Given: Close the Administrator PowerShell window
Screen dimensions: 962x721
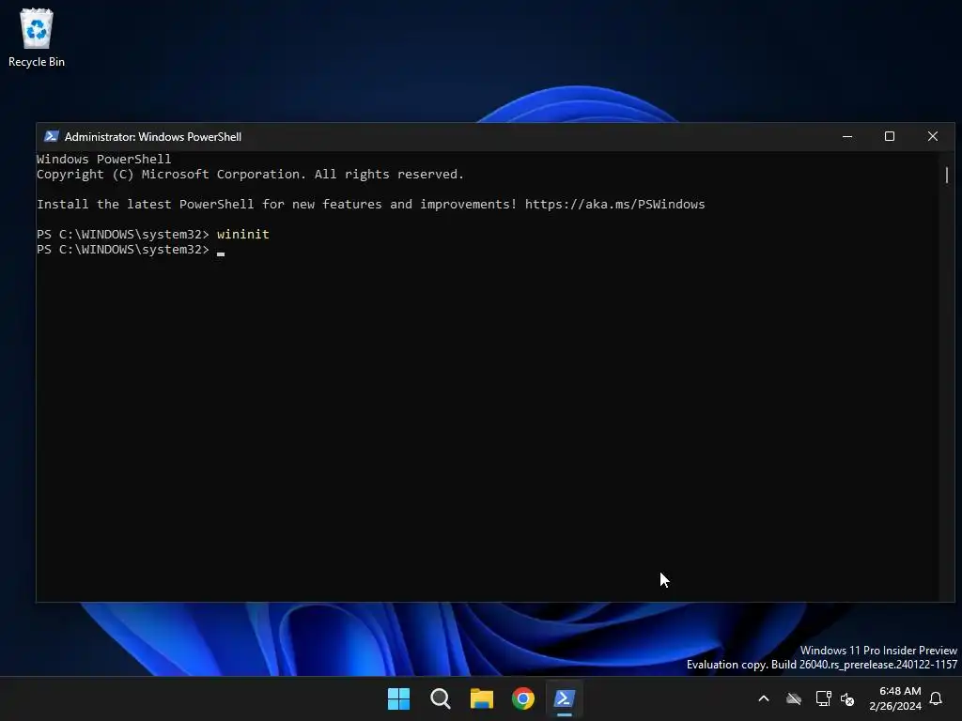Looking at the screenshot, I should 933,136.
